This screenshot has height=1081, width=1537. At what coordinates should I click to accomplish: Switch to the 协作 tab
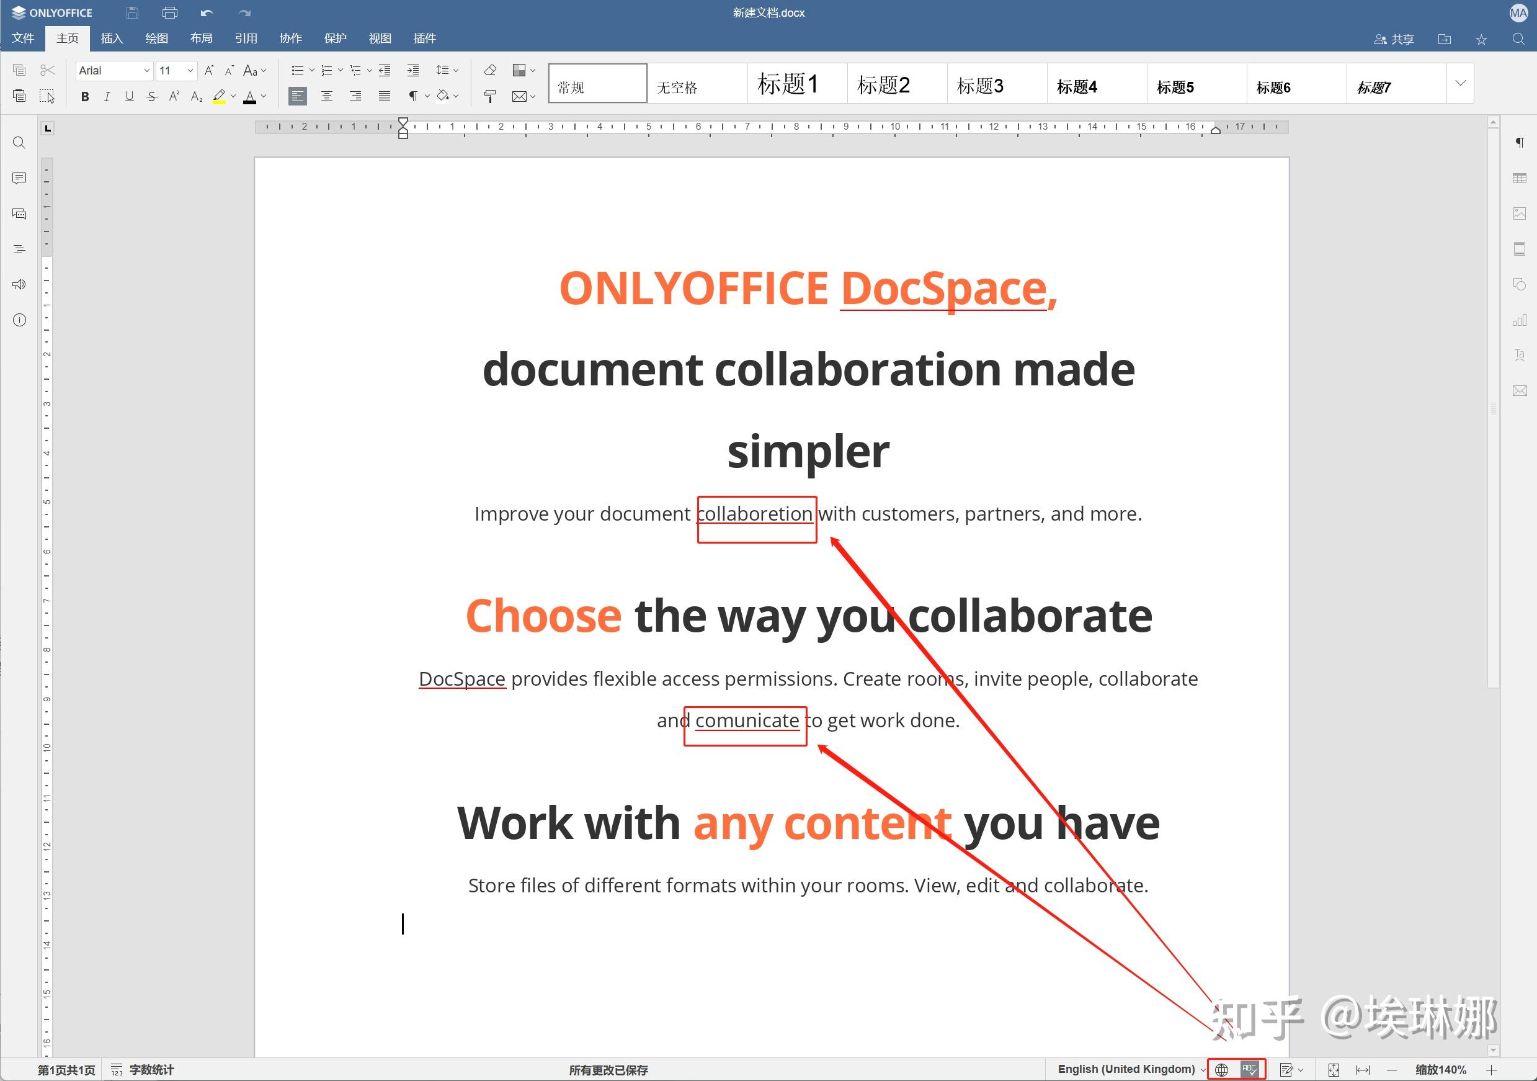pyautogui.click(x=290, y=38)
